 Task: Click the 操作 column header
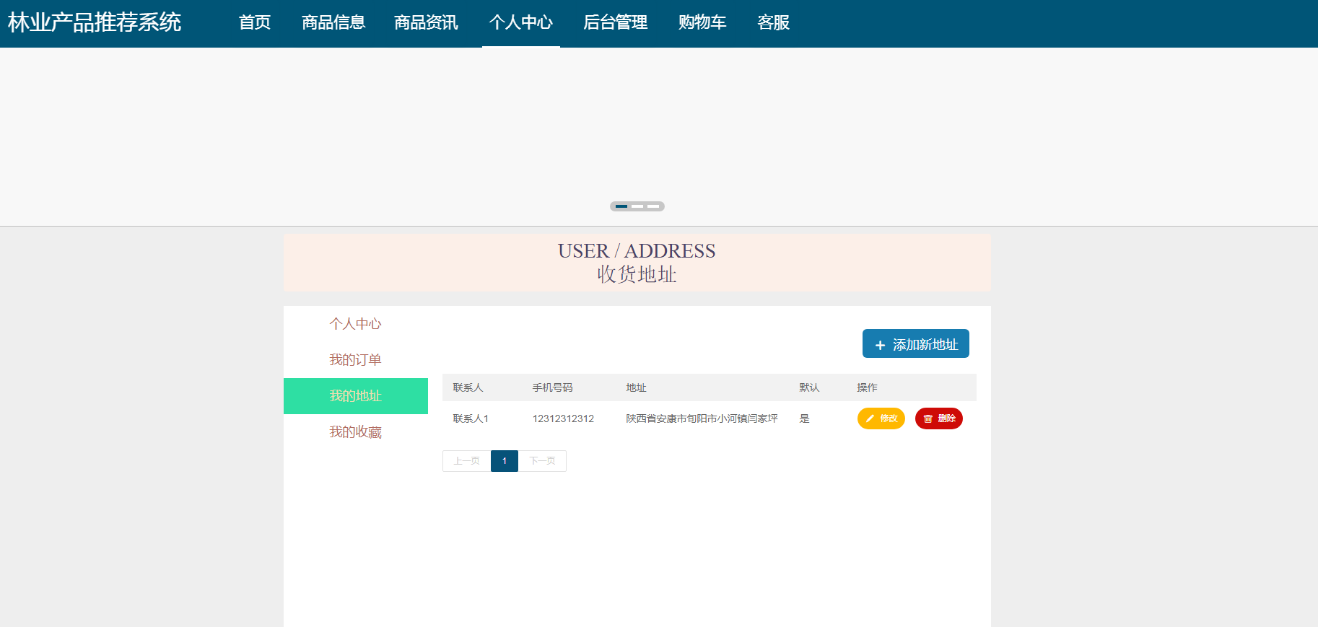(x=867, y=387)
